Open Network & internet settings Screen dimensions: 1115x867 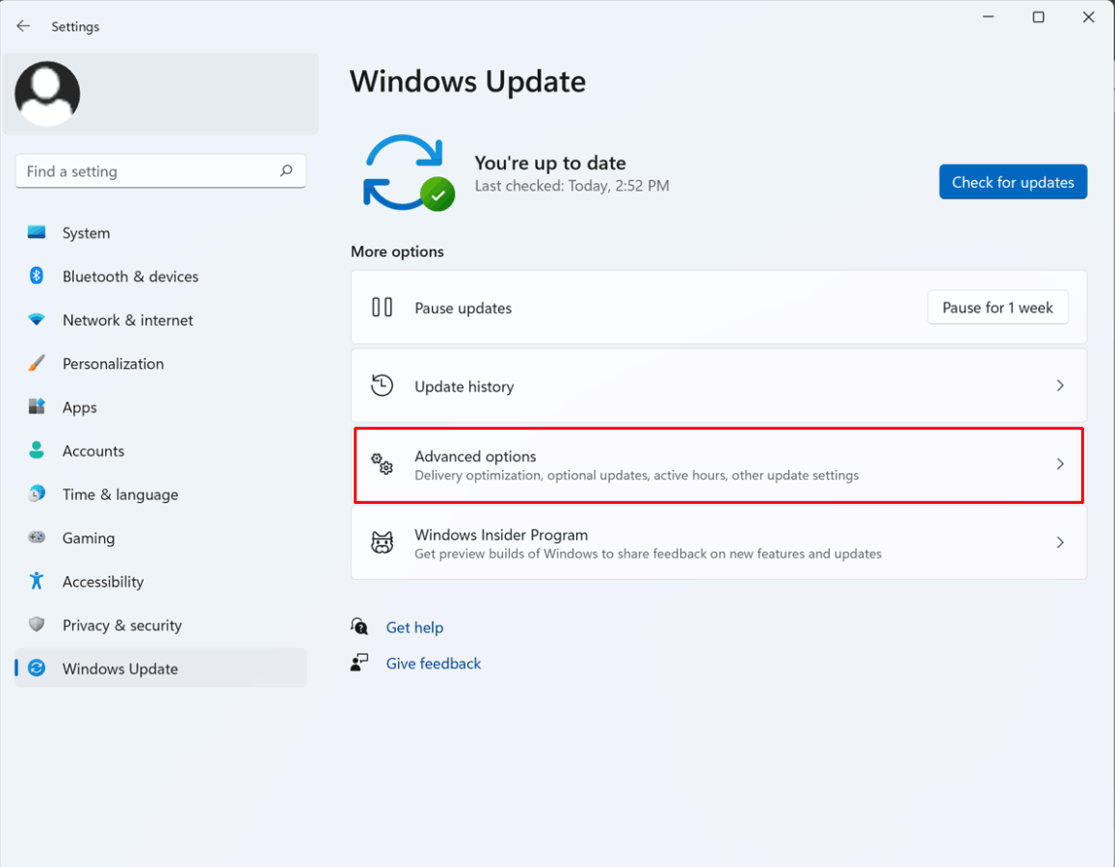coord(126,320)
